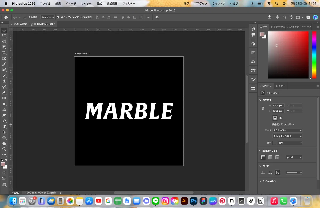The height and width of the screenshot is (208, 320).
Task: Open the fill 透明 dropdown
Action: pyautogui.click(x=290, y=143)
